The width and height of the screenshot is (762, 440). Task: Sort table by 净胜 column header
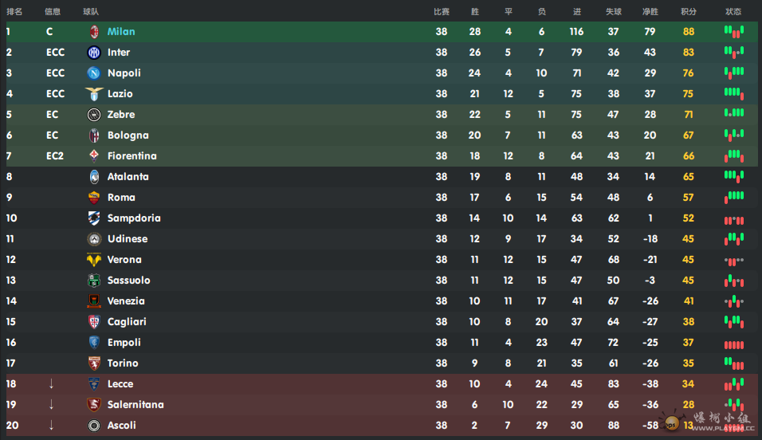point(650,12)
